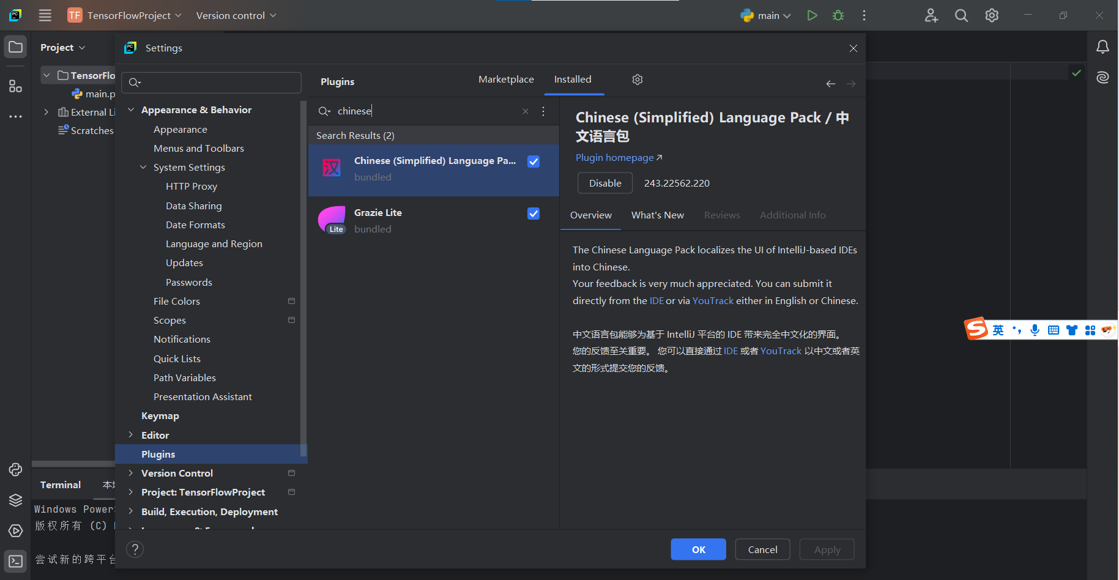Open Sogou soft keyboard icon
This screenshot has width=1119, height=580.
(x=1053, y=330)
